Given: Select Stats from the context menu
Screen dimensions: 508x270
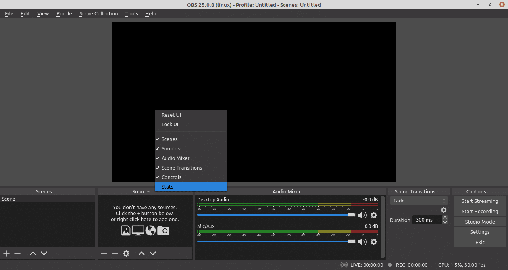Looking at the screenshot, I should coord(167,187).
